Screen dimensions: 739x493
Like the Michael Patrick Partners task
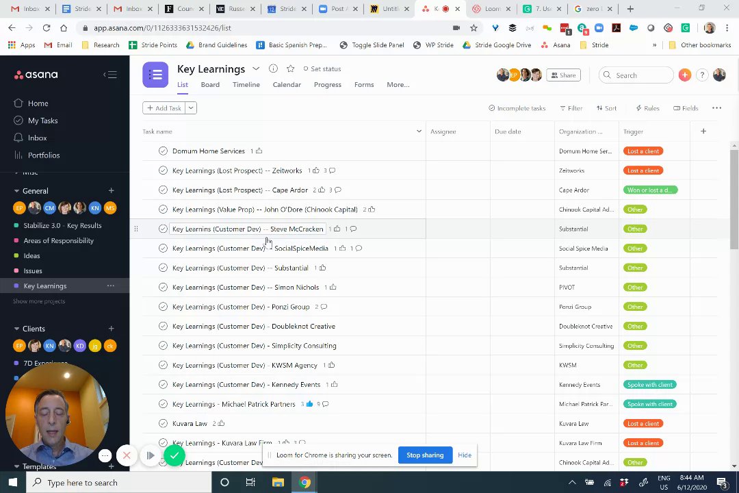(x=310, y=404)
